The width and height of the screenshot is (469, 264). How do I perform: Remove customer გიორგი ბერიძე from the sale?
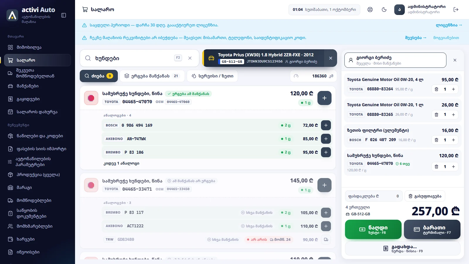[455, 60]
